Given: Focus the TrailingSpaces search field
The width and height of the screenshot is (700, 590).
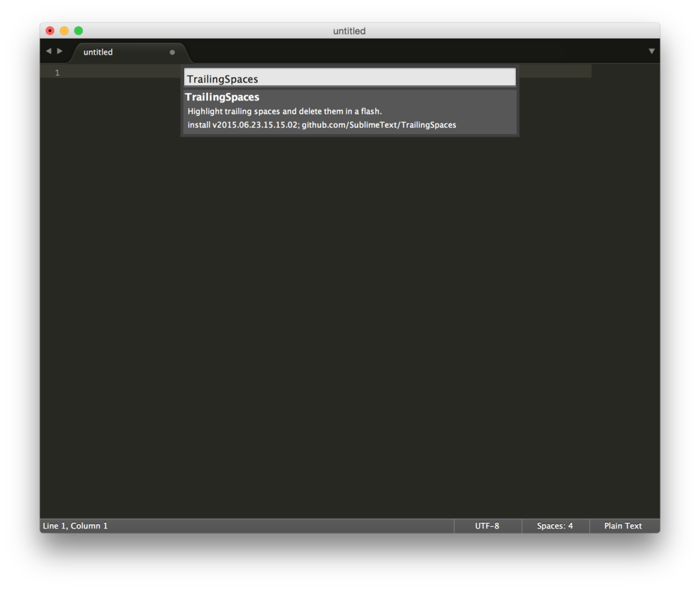Looking at the screenshot, I should click(x=349, y=77).
